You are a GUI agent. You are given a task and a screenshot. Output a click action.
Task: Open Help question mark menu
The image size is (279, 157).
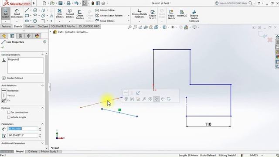pos(259,3)
